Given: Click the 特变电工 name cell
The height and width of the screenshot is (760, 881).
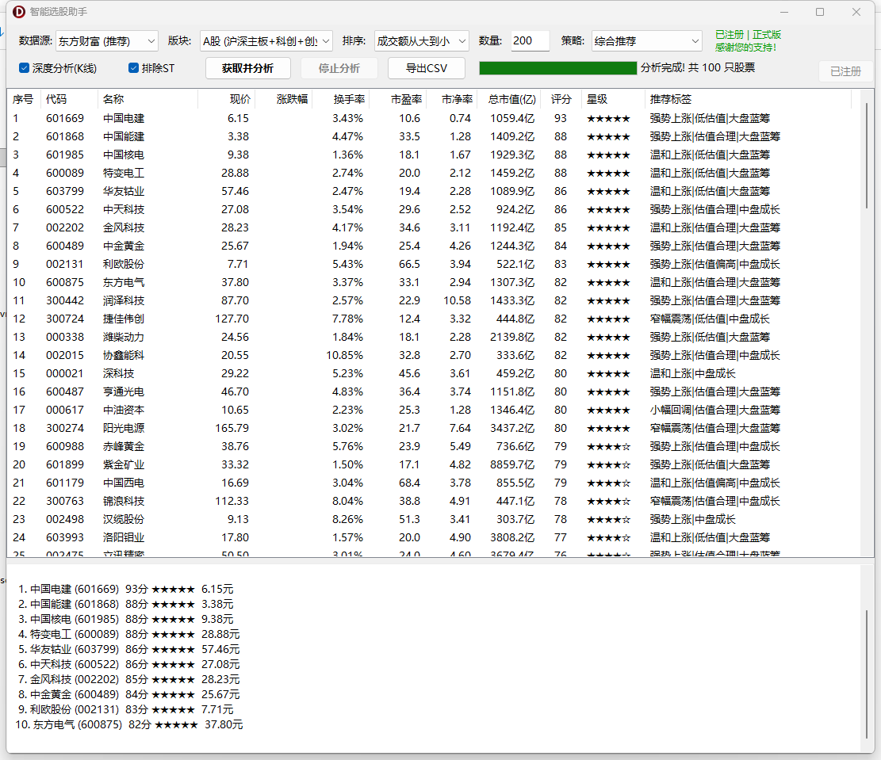Looking at the screenshot, I should 124,173.
